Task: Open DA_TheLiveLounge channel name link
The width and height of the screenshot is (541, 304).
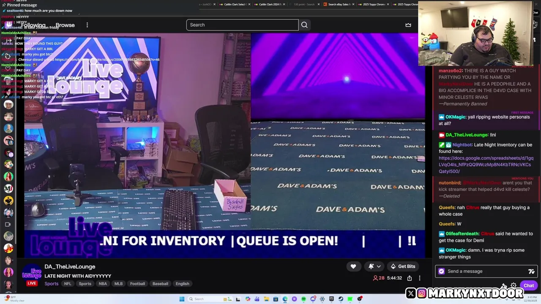Action: 70,266
